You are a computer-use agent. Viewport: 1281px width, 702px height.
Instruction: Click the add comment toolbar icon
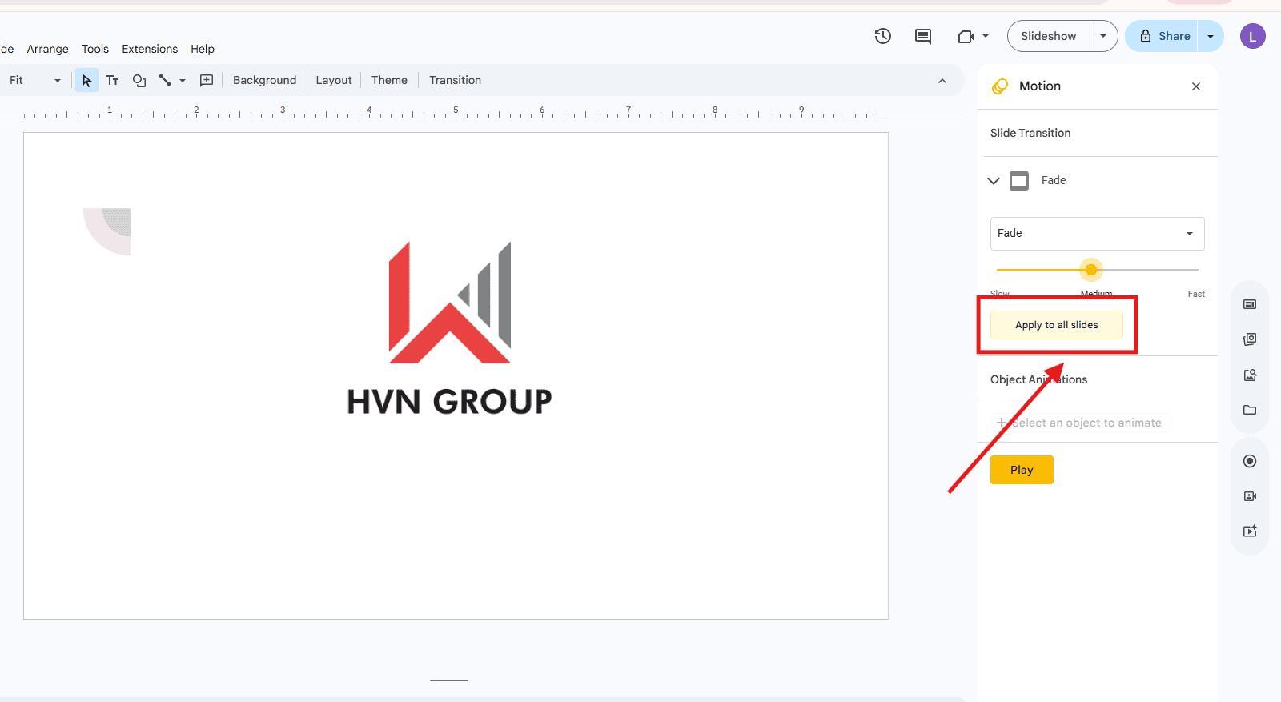(207, 80)
